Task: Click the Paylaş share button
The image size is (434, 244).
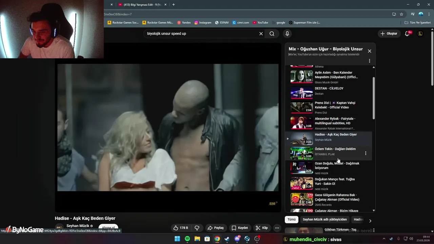Action: coord(216,228)
